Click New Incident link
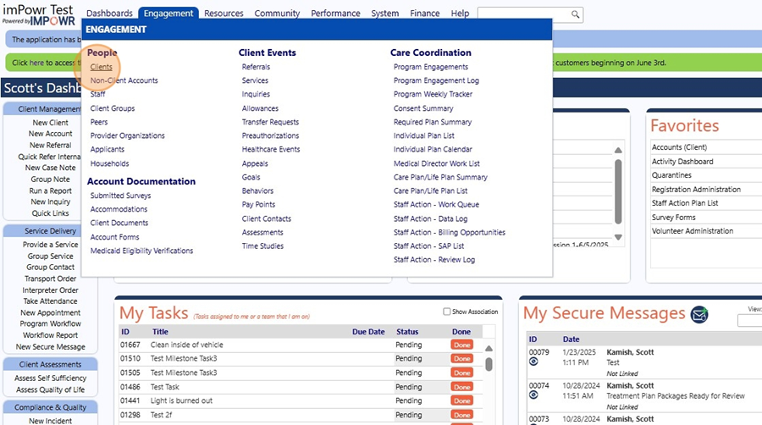Image resolution: width=762 pixels, height=425 pixels. [50, 421]
